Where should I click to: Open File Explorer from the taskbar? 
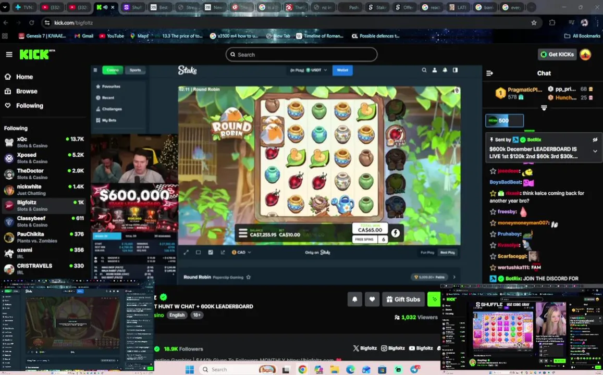(334, 370)
